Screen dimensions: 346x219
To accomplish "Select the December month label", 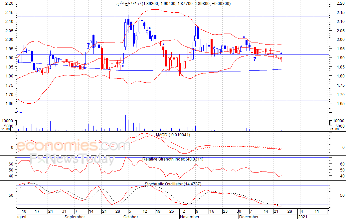I will [x=249, y=217].
